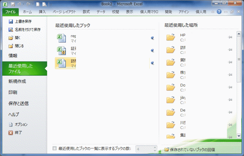244x156 pixels.
Task: Select 最近使用したファイル in backstage menu
Action: (x=25, y=68)
